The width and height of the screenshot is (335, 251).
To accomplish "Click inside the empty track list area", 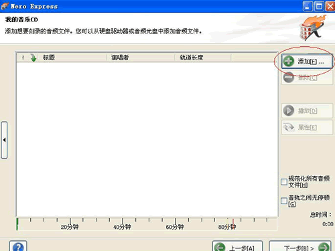I will (147, 139).
